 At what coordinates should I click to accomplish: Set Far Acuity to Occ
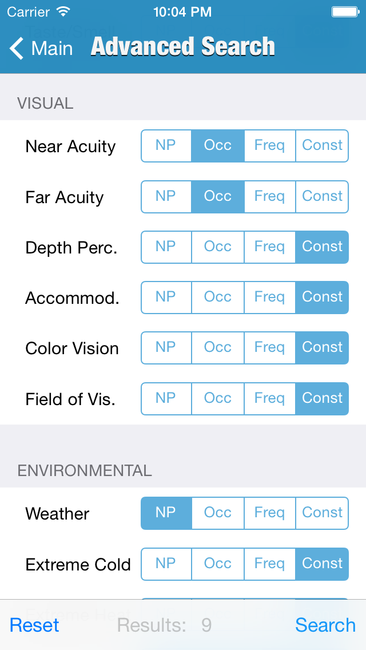point(218,197)
